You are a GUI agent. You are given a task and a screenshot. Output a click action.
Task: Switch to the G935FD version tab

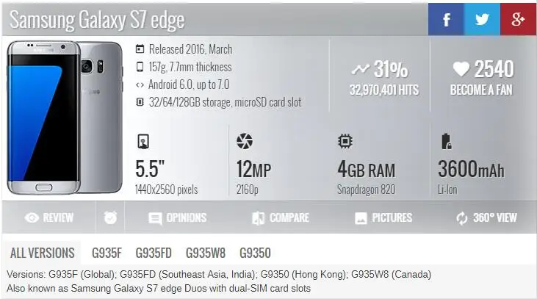(154, 253)
